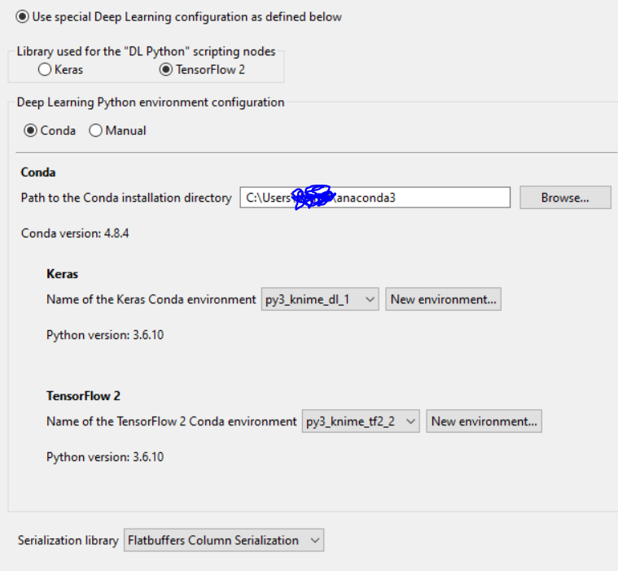The height and width of the screenshot is (571, 618).
Task: Click the Serialization library label
Action: 68,540
